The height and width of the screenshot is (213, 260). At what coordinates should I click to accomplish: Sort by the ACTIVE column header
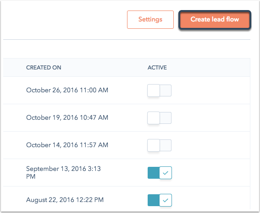point(157,68)
